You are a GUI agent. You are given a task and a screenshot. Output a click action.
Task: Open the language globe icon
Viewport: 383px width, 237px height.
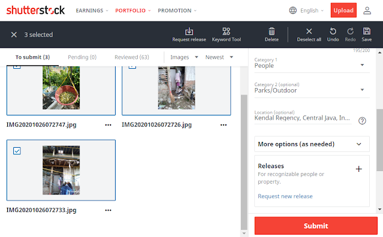coord(293,11)
